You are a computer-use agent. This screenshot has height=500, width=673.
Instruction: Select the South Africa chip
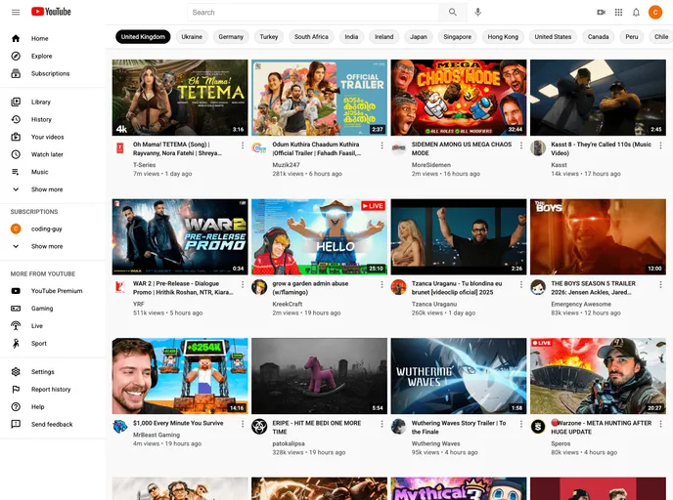311,37
